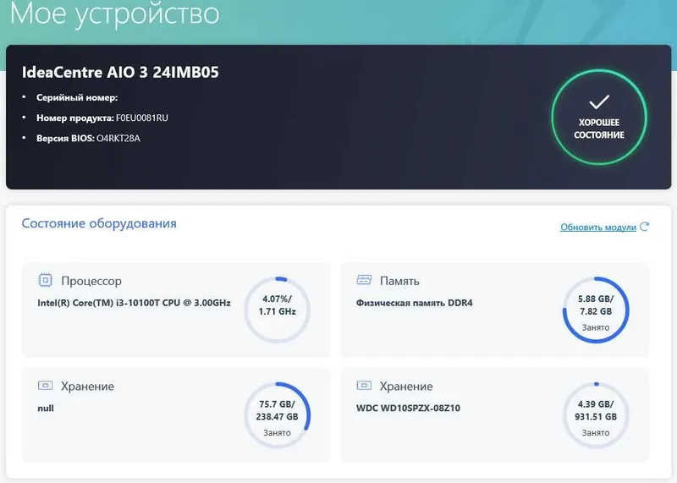Click the 75.7 GB storage usage gauge

[x=278, y=415]
